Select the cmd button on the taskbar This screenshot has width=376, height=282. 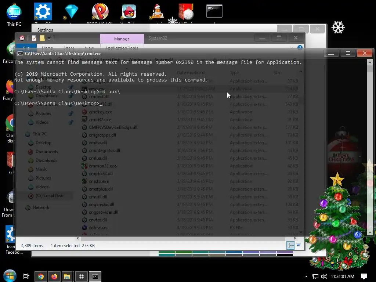pyautogui.click(x=95, y=276)
